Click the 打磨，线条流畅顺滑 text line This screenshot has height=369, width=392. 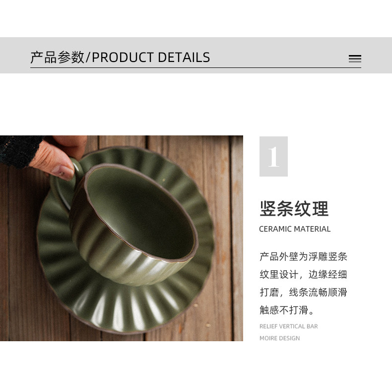pyautogui.click(x=303, y=292)
